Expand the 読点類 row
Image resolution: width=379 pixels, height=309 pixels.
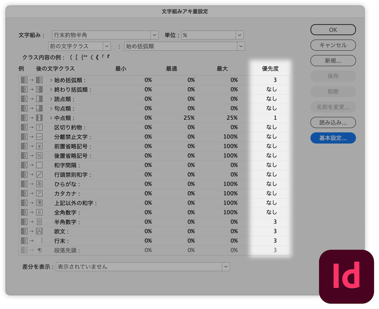[51, 99]
